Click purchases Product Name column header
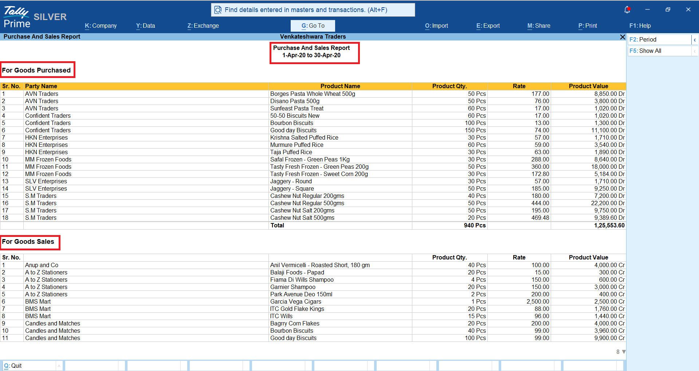The height and width of the screenshot is (371, 699). [x=340, y=86]
